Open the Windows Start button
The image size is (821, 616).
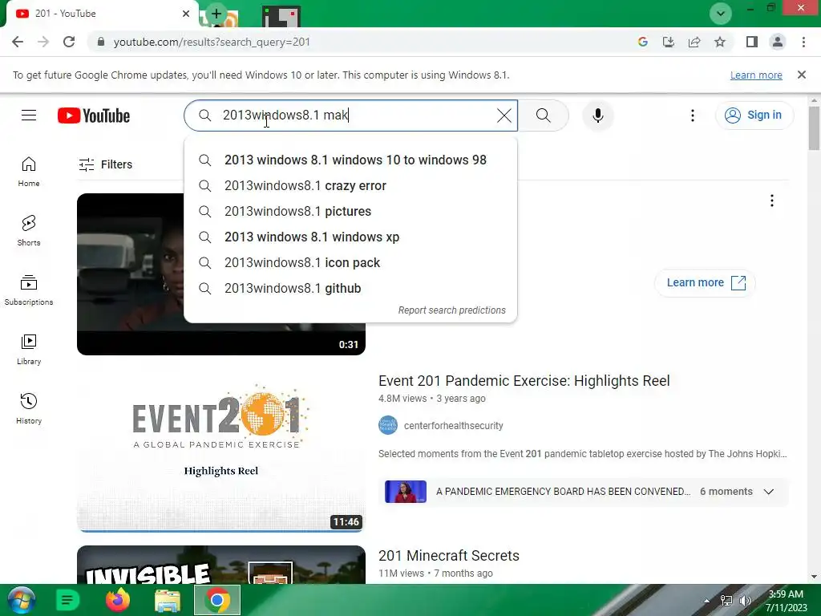pyautogui.click(x=22, y=600)
